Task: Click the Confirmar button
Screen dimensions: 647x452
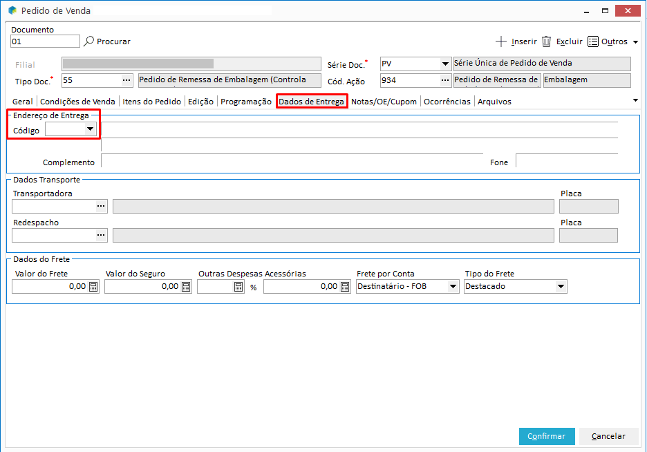Action: click(546, 436)
